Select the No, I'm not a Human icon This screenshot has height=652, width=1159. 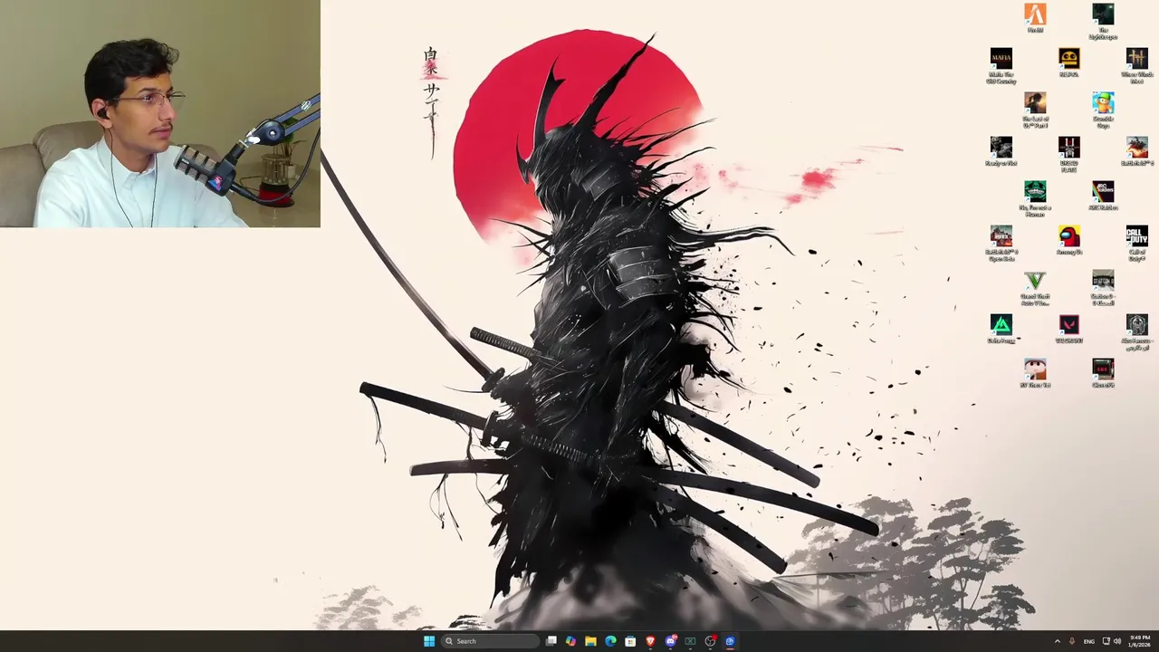click(1035, 199)
